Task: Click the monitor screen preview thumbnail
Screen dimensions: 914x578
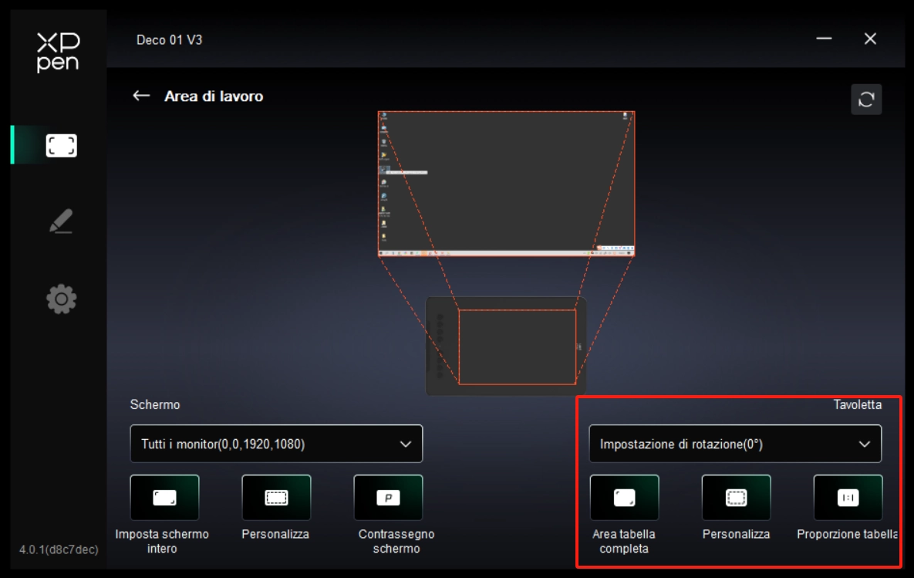Action: tap(506, 184)
